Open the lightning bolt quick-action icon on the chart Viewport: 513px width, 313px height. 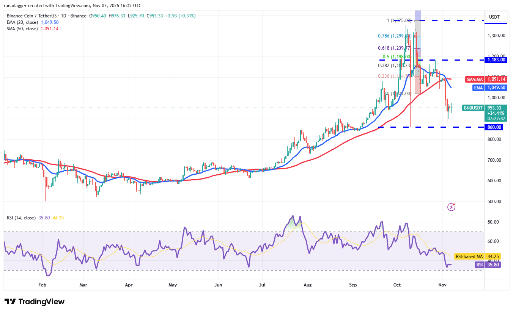click(x=451, y=207)
